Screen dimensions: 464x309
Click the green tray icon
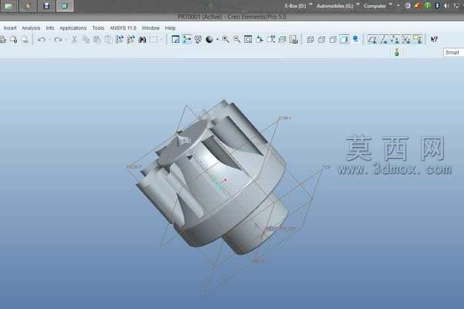point(427,6)
